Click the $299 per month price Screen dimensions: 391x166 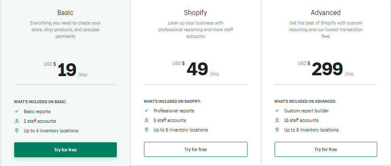325,69
